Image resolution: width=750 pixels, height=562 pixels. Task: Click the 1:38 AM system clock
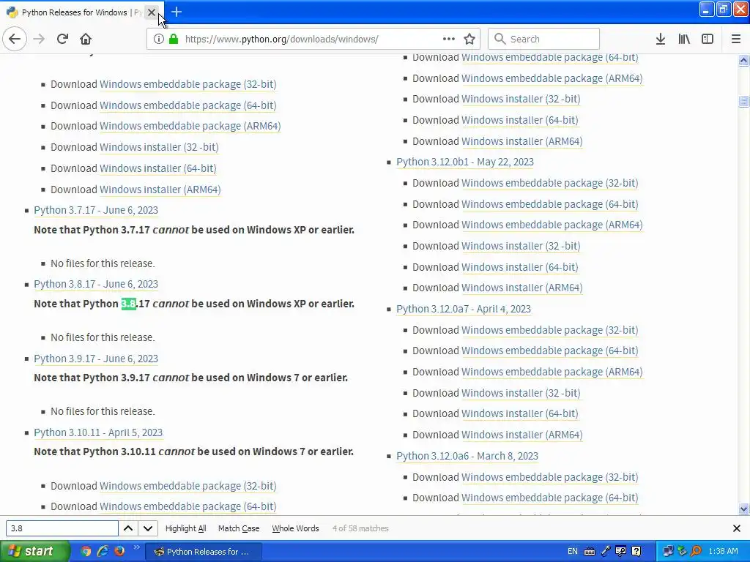pos(723,551)
